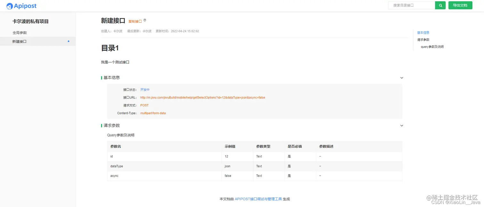Click the example value false cell
The image size is (484, 207).
(237, 176)
